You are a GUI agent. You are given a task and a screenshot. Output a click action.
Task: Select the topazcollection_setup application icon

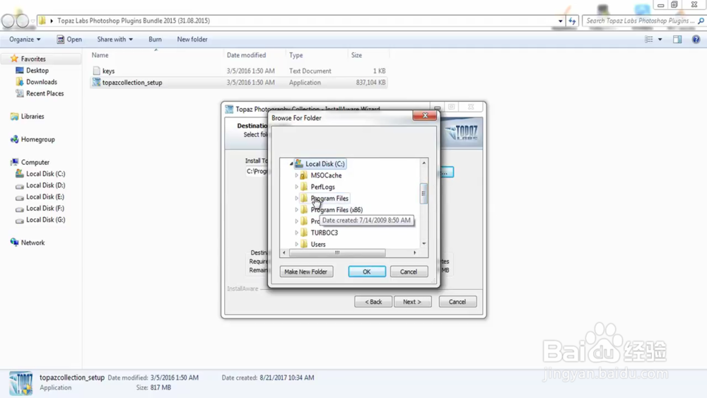coord(96,82)
